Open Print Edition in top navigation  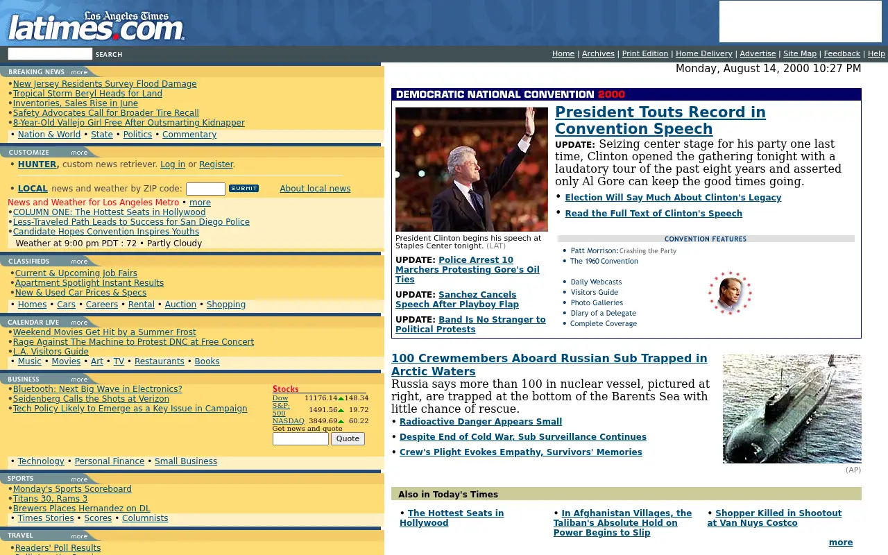point(645,53)
